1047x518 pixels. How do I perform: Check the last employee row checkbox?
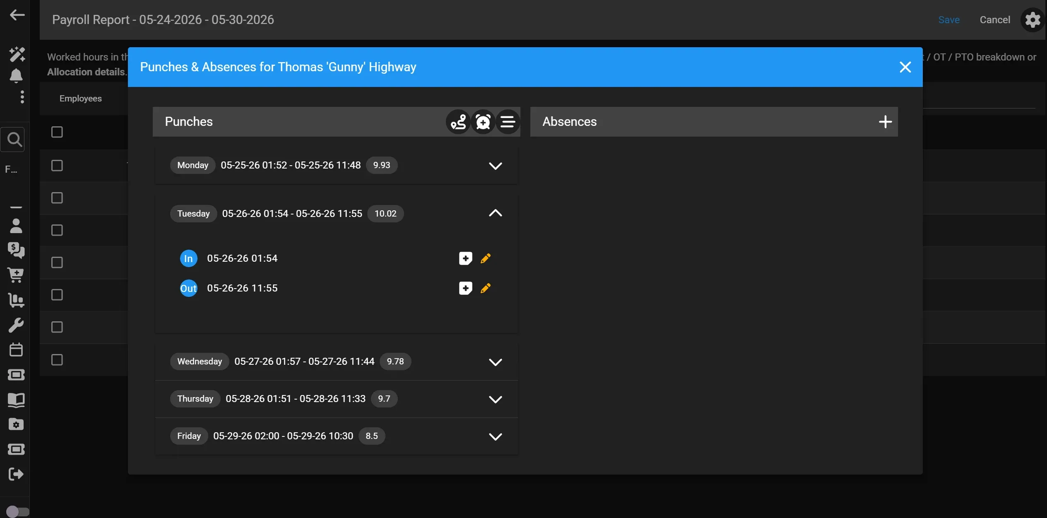(57, 360)
